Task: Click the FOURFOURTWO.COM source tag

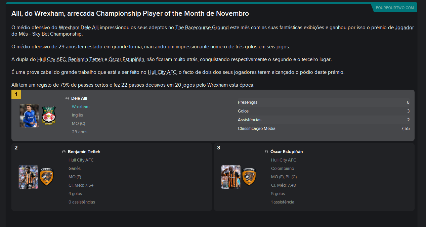Action: point(395,8)
